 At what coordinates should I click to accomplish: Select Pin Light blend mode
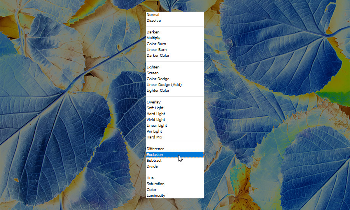tap(175, 131)
